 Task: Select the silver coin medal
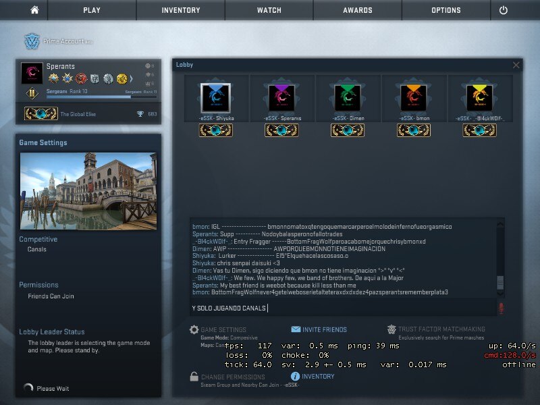tap(108, 79)
